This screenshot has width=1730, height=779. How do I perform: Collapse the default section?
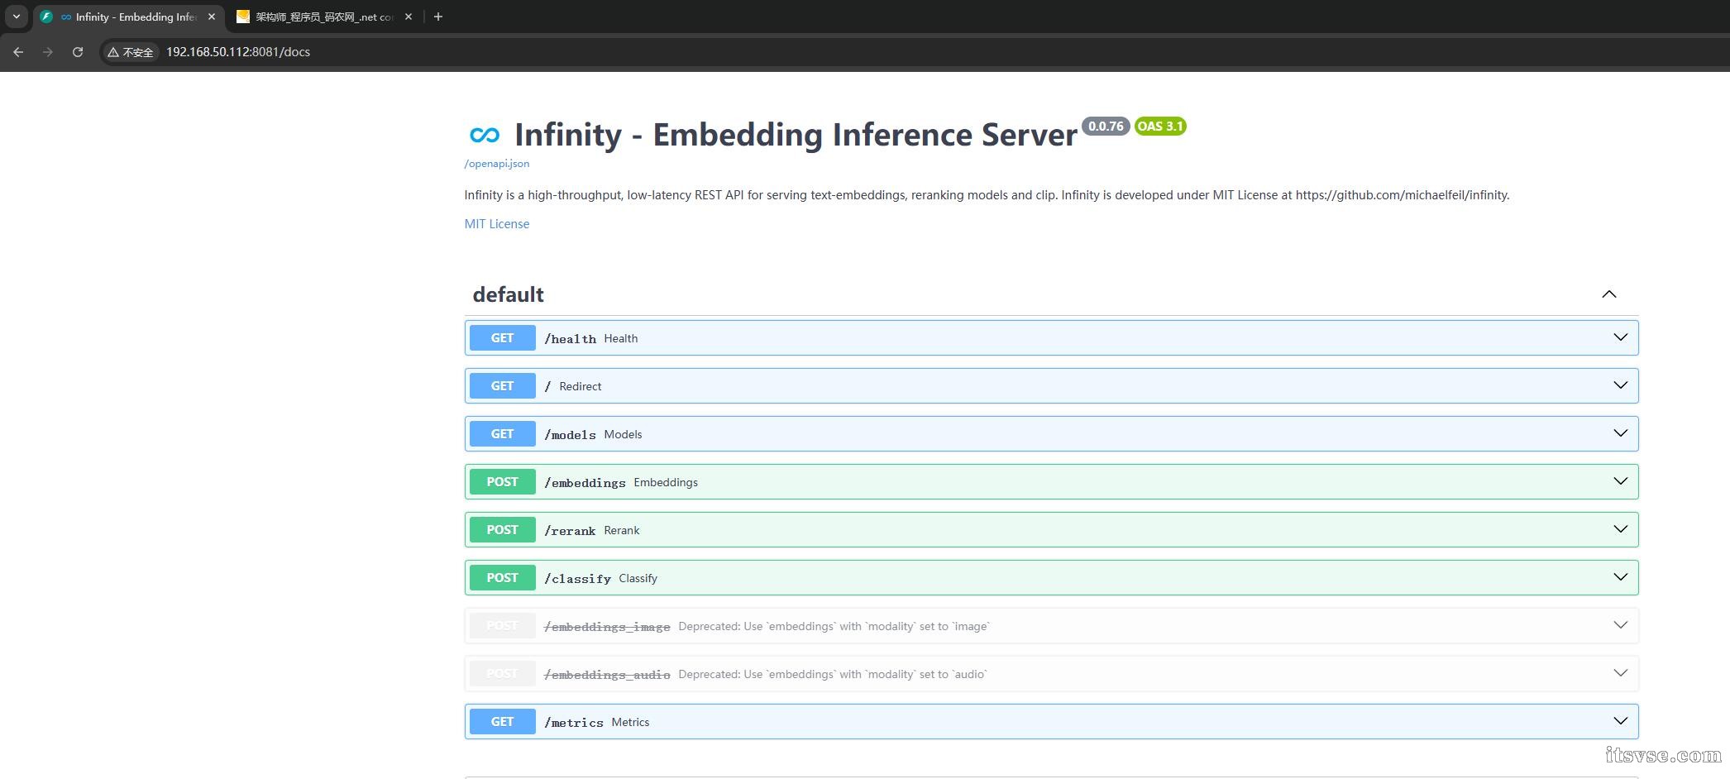tap(1609, 294)
